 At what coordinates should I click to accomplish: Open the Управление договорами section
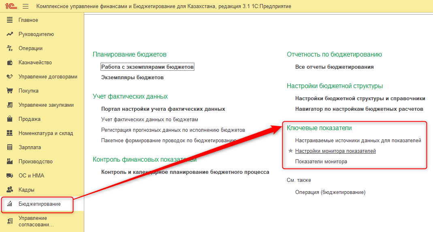click(48, 77)
